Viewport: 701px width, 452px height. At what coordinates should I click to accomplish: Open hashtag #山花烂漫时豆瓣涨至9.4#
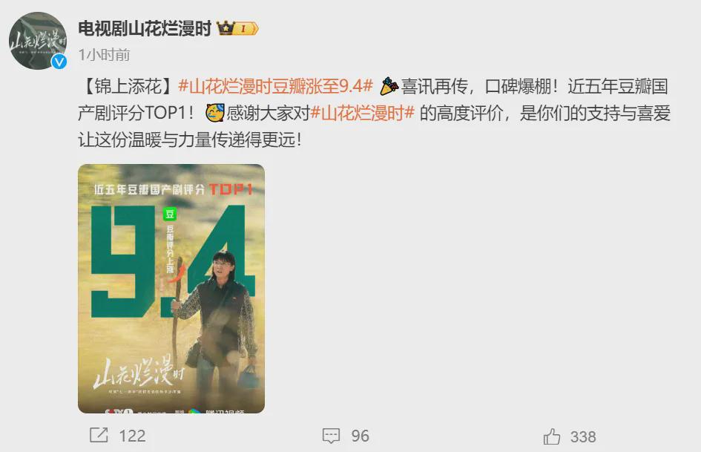pos(275,86)
